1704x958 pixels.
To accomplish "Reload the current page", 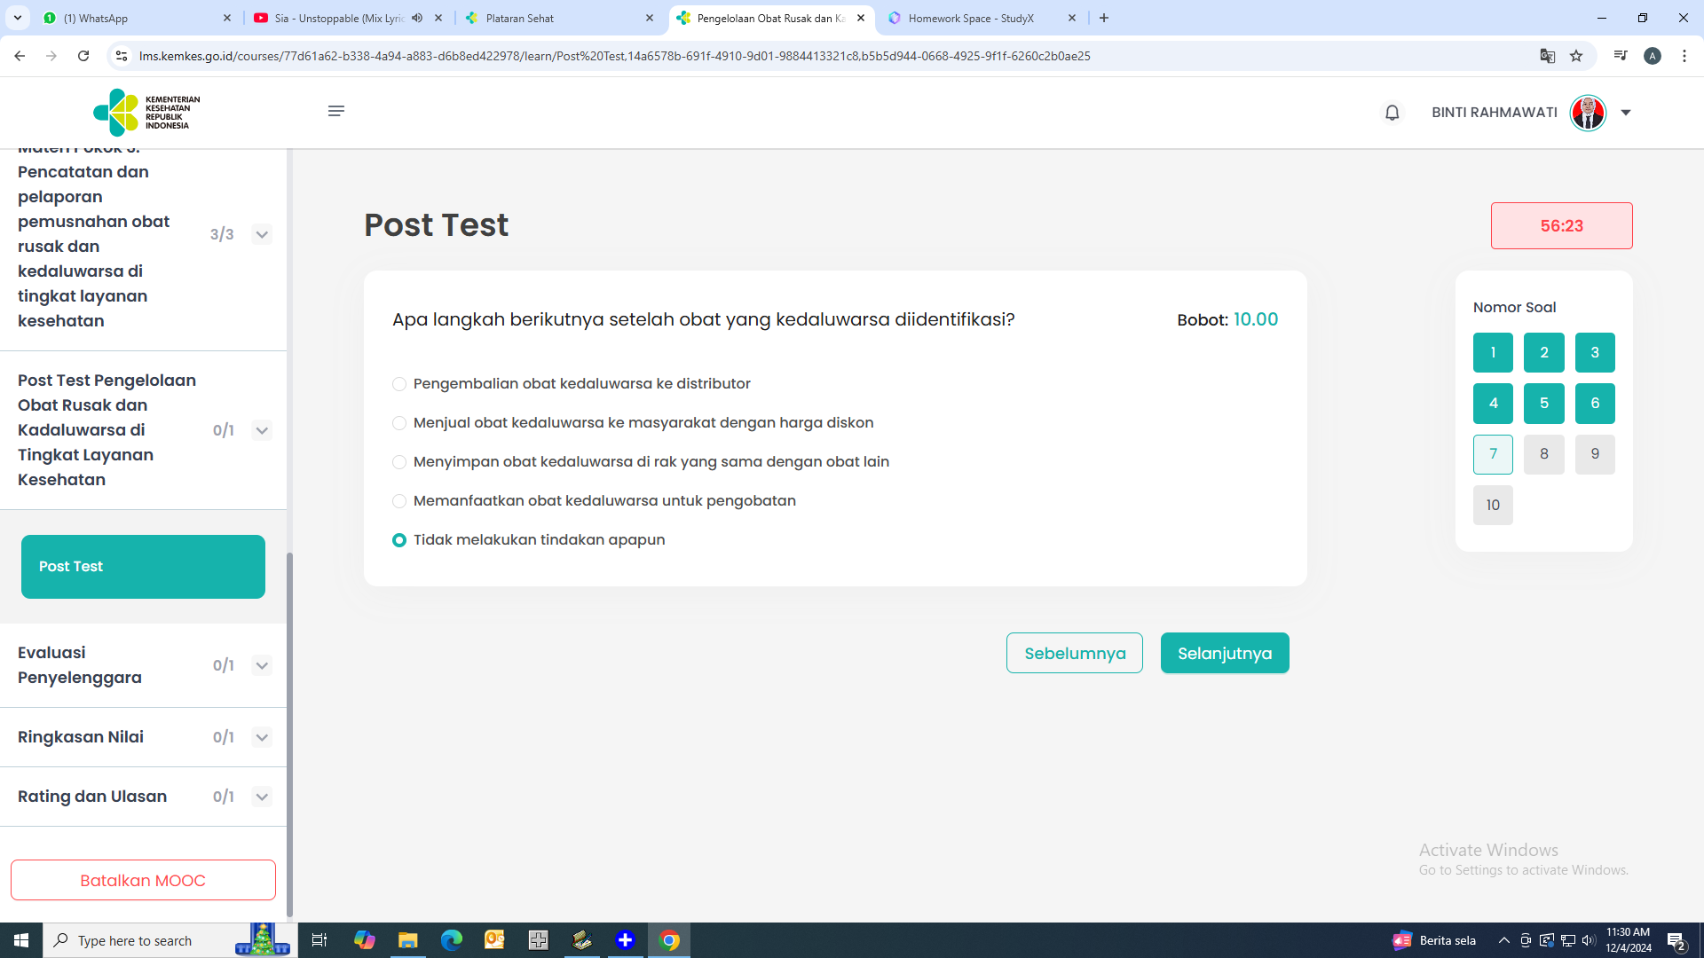I will pyautogui.click(x=83, y=56).
